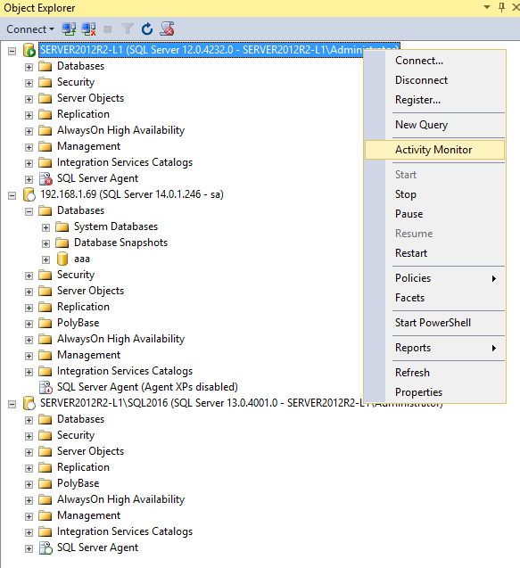Toggle the auto-hide pin in Object Explorer
The height and width of the screenshot is (568, 520).
(501, 7)
